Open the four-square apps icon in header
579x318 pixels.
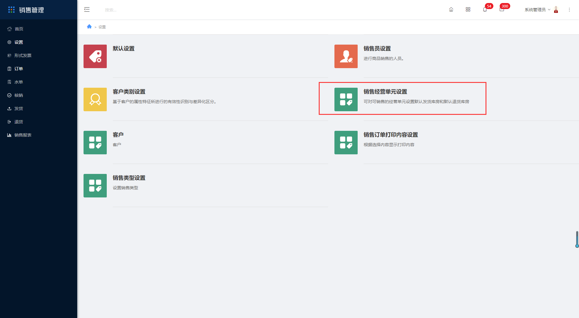468,10
